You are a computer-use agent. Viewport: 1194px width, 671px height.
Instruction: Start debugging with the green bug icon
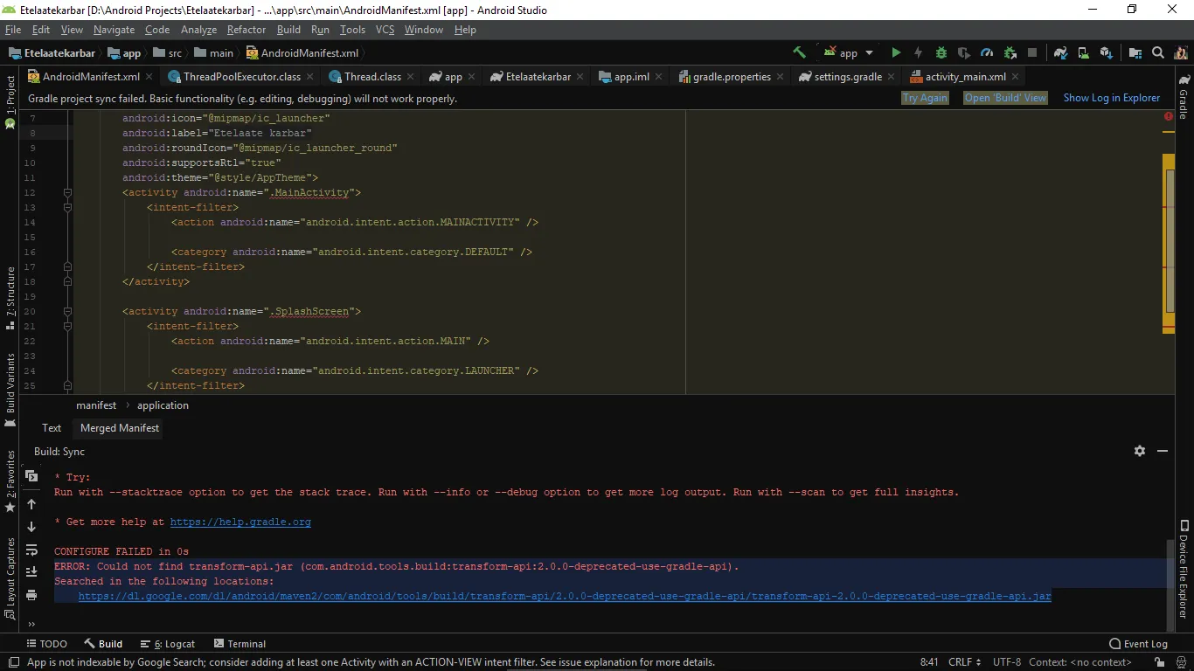tap(941, 52)
